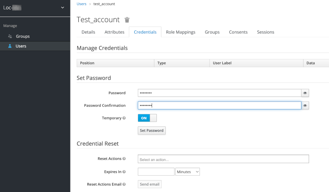Click the Expires In number field
329x192 pixels.
(x=156, y=172)
